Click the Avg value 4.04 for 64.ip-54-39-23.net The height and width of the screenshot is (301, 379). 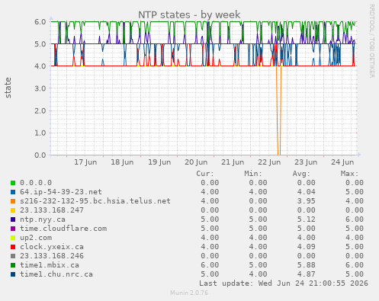click(x=306, y=192)
